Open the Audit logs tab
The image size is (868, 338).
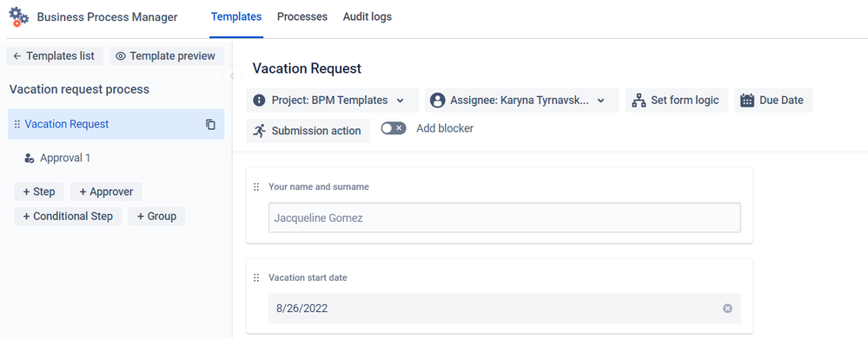367,16
